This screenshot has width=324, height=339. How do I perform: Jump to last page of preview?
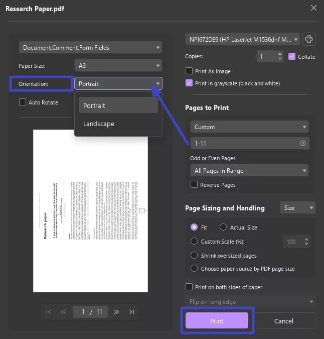131,312
